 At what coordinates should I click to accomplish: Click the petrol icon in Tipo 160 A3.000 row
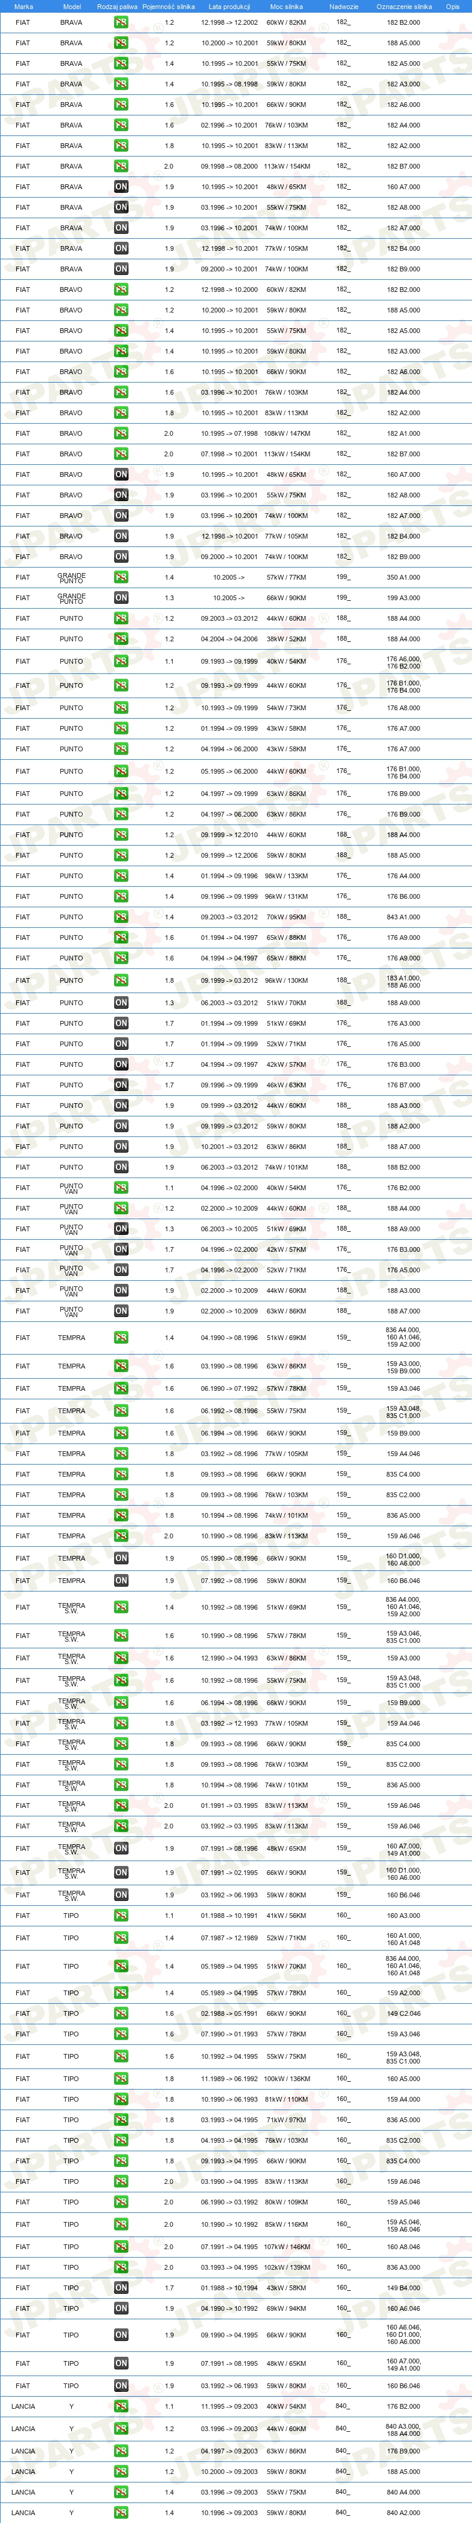121,1916
